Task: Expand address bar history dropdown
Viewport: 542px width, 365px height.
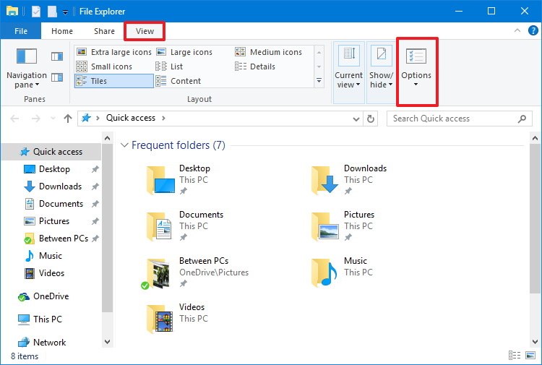Action: point(356,119)
